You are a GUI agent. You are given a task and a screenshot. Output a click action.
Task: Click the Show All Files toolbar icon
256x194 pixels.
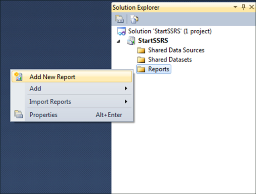pos(134,19)
